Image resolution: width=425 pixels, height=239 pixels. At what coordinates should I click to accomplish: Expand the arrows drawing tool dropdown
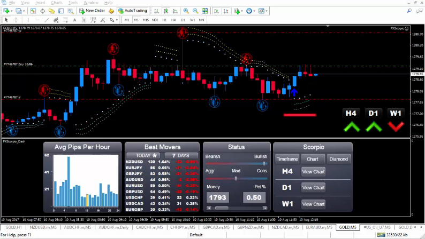coord(117,20)
